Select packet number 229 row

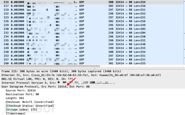(92, 25)
